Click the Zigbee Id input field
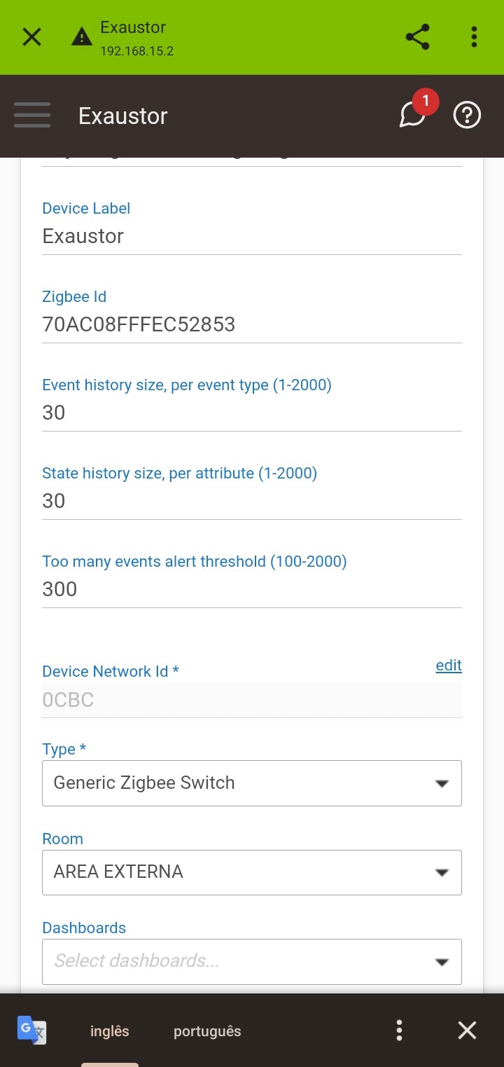The image size is (504, 1067). coord(252,325)
